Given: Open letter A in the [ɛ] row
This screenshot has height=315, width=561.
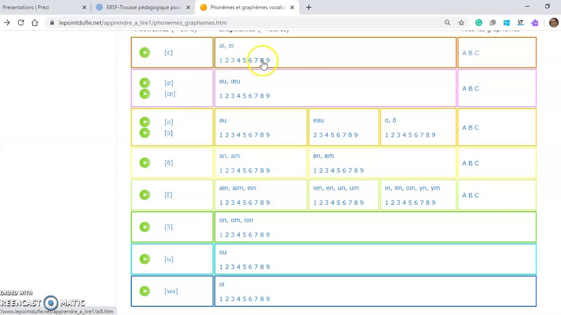Looking at the screenshot, I should (465, 53).
